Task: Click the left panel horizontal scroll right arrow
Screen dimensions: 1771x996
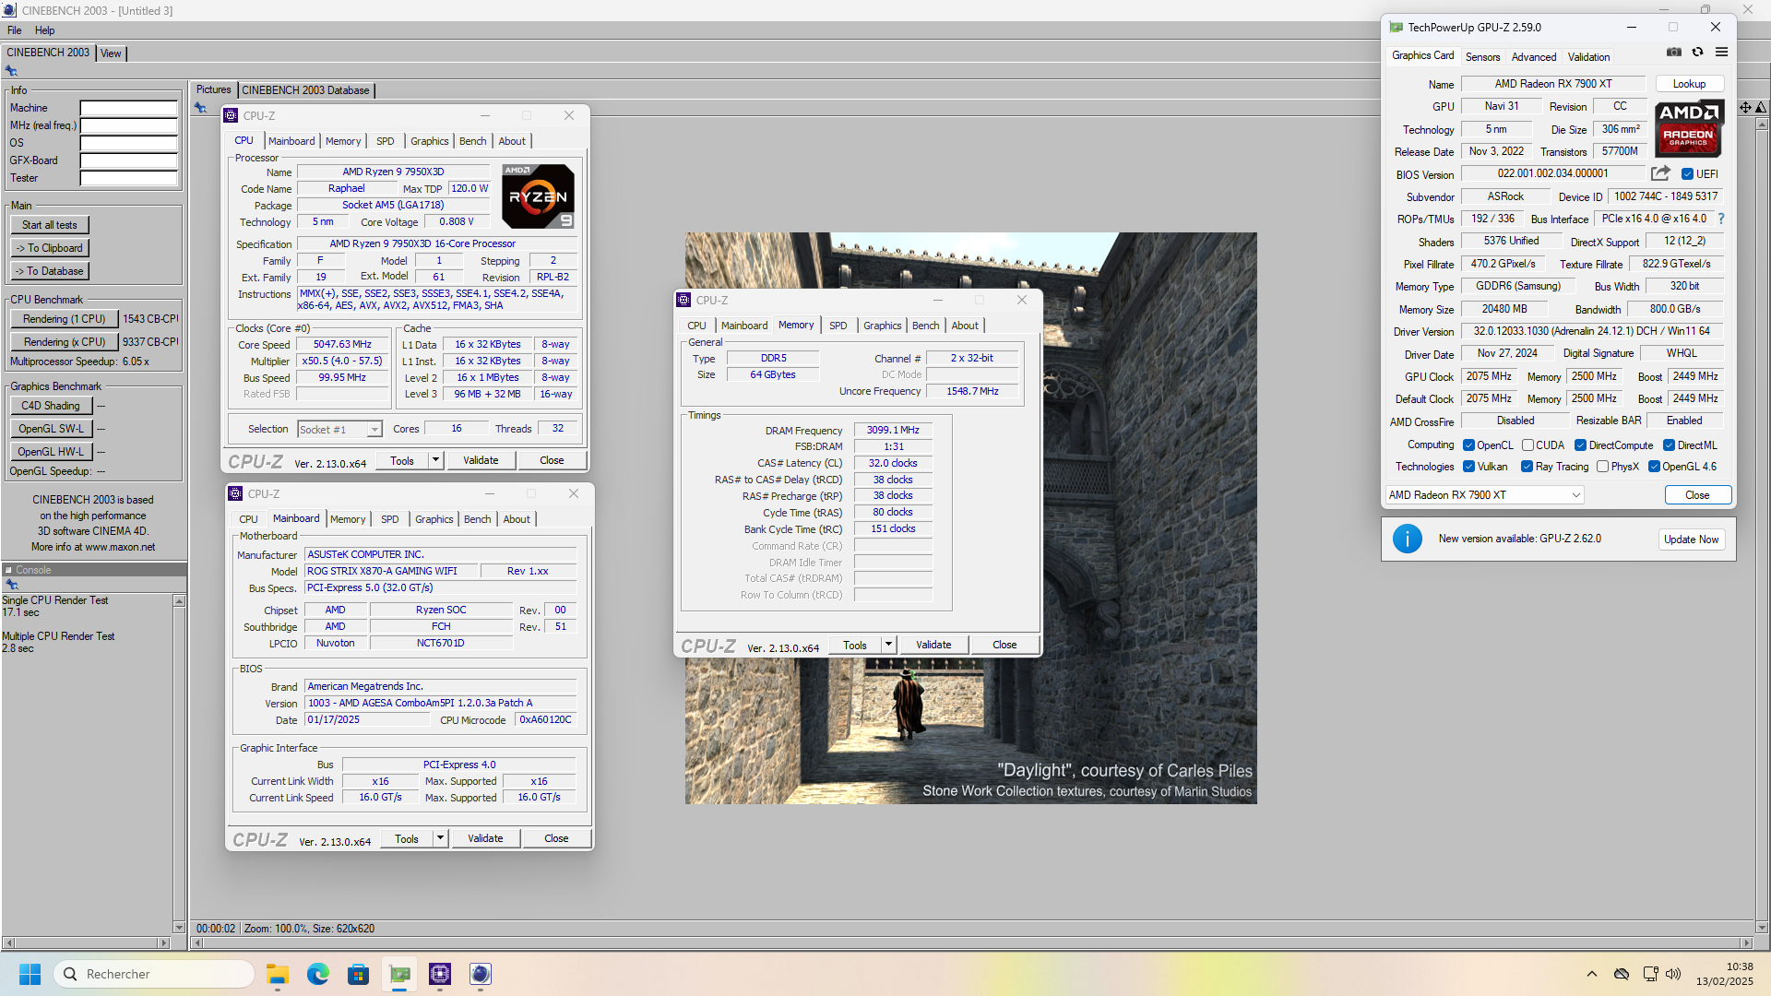Action: tap(163, 943)
